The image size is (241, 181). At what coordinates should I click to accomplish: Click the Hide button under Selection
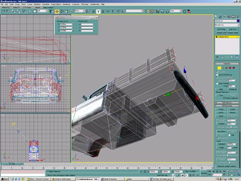(x=221, y=89)
